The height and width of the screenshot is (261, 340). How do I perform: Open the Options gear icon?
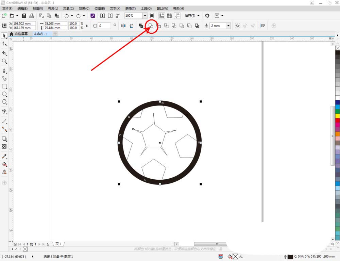(x=207, y=16)
